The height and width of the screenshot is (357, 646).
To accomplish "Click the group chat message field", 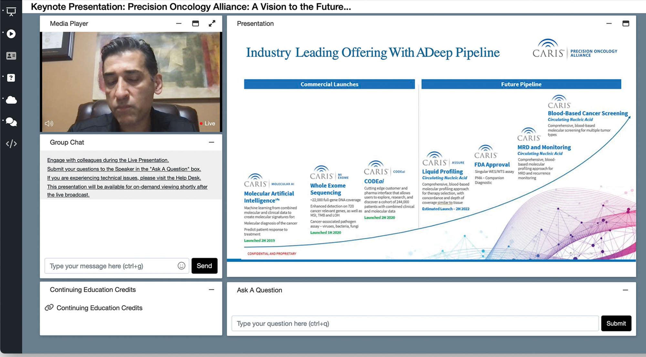I will tap(110, 266).
